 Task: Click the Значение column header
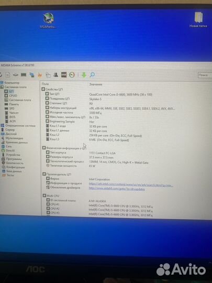[x=96, y=84]
